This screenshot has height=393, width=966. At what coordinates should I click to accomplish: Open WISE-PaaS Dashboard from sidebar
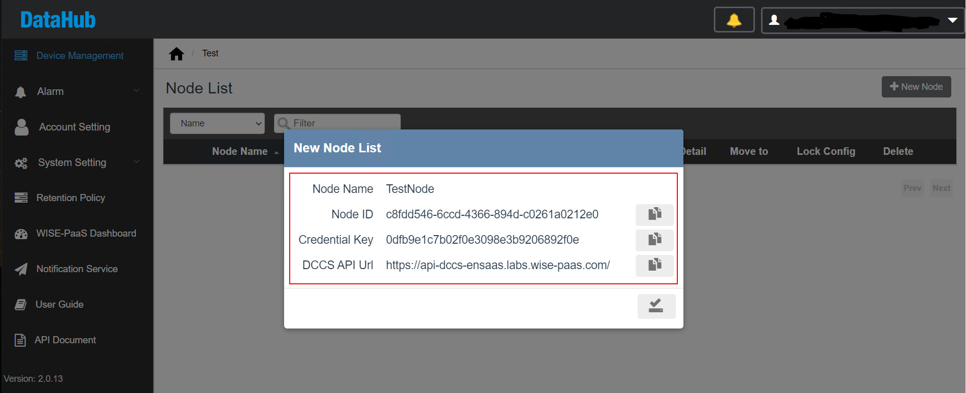86,234
